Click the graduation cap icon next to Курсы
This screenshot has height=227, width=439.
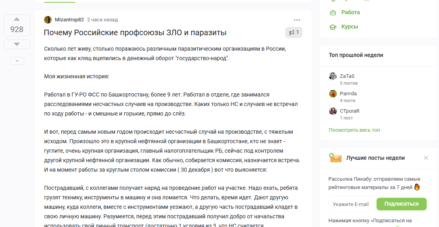pyautogui.click(x=333, y=27)
